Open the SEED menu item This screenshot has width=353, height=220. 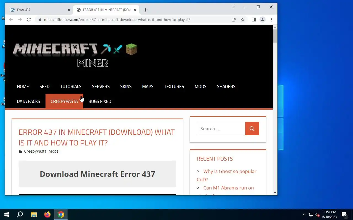tap(44, 86)
